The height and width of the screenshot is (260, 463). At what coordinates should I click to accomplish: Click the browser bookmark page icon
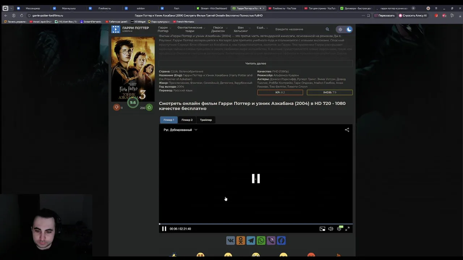point(368,16)
